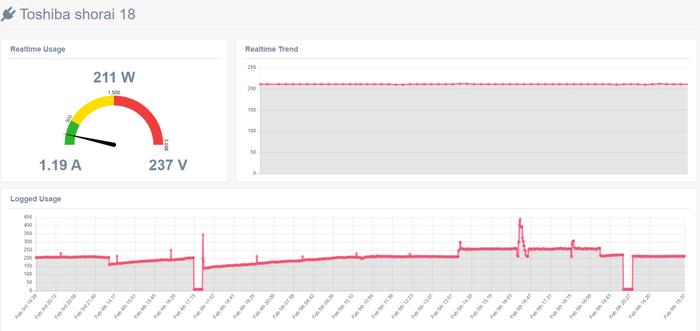The image size is (700, 331).
Task: Click the "Feb 5th 09:26" time axis label
Action: coord(322,305)
